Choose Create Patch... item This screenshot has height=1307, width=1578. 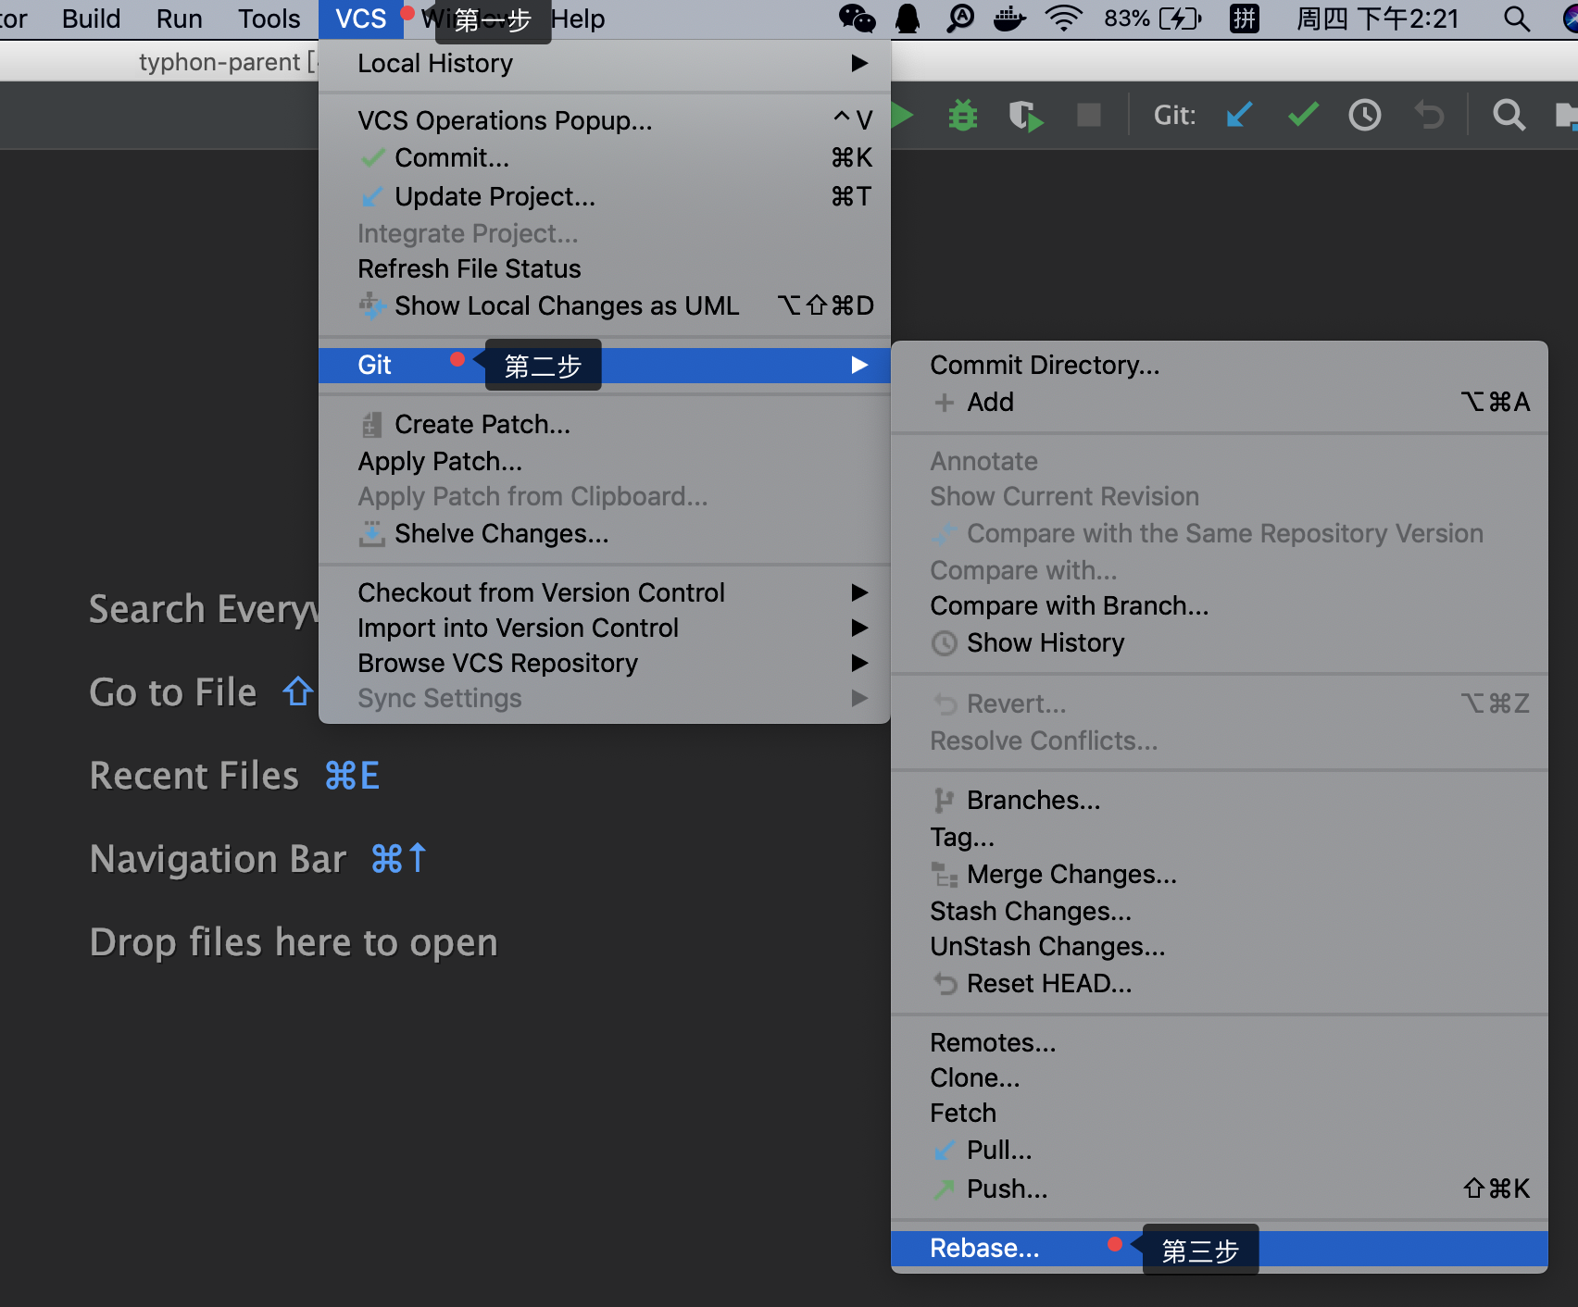coord(605,424)
